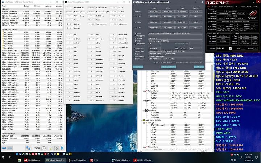This screenshot has width=261, height=163.
Task: Switch to CPUID HWMonitor taskbar button
Action: (143, 160)
